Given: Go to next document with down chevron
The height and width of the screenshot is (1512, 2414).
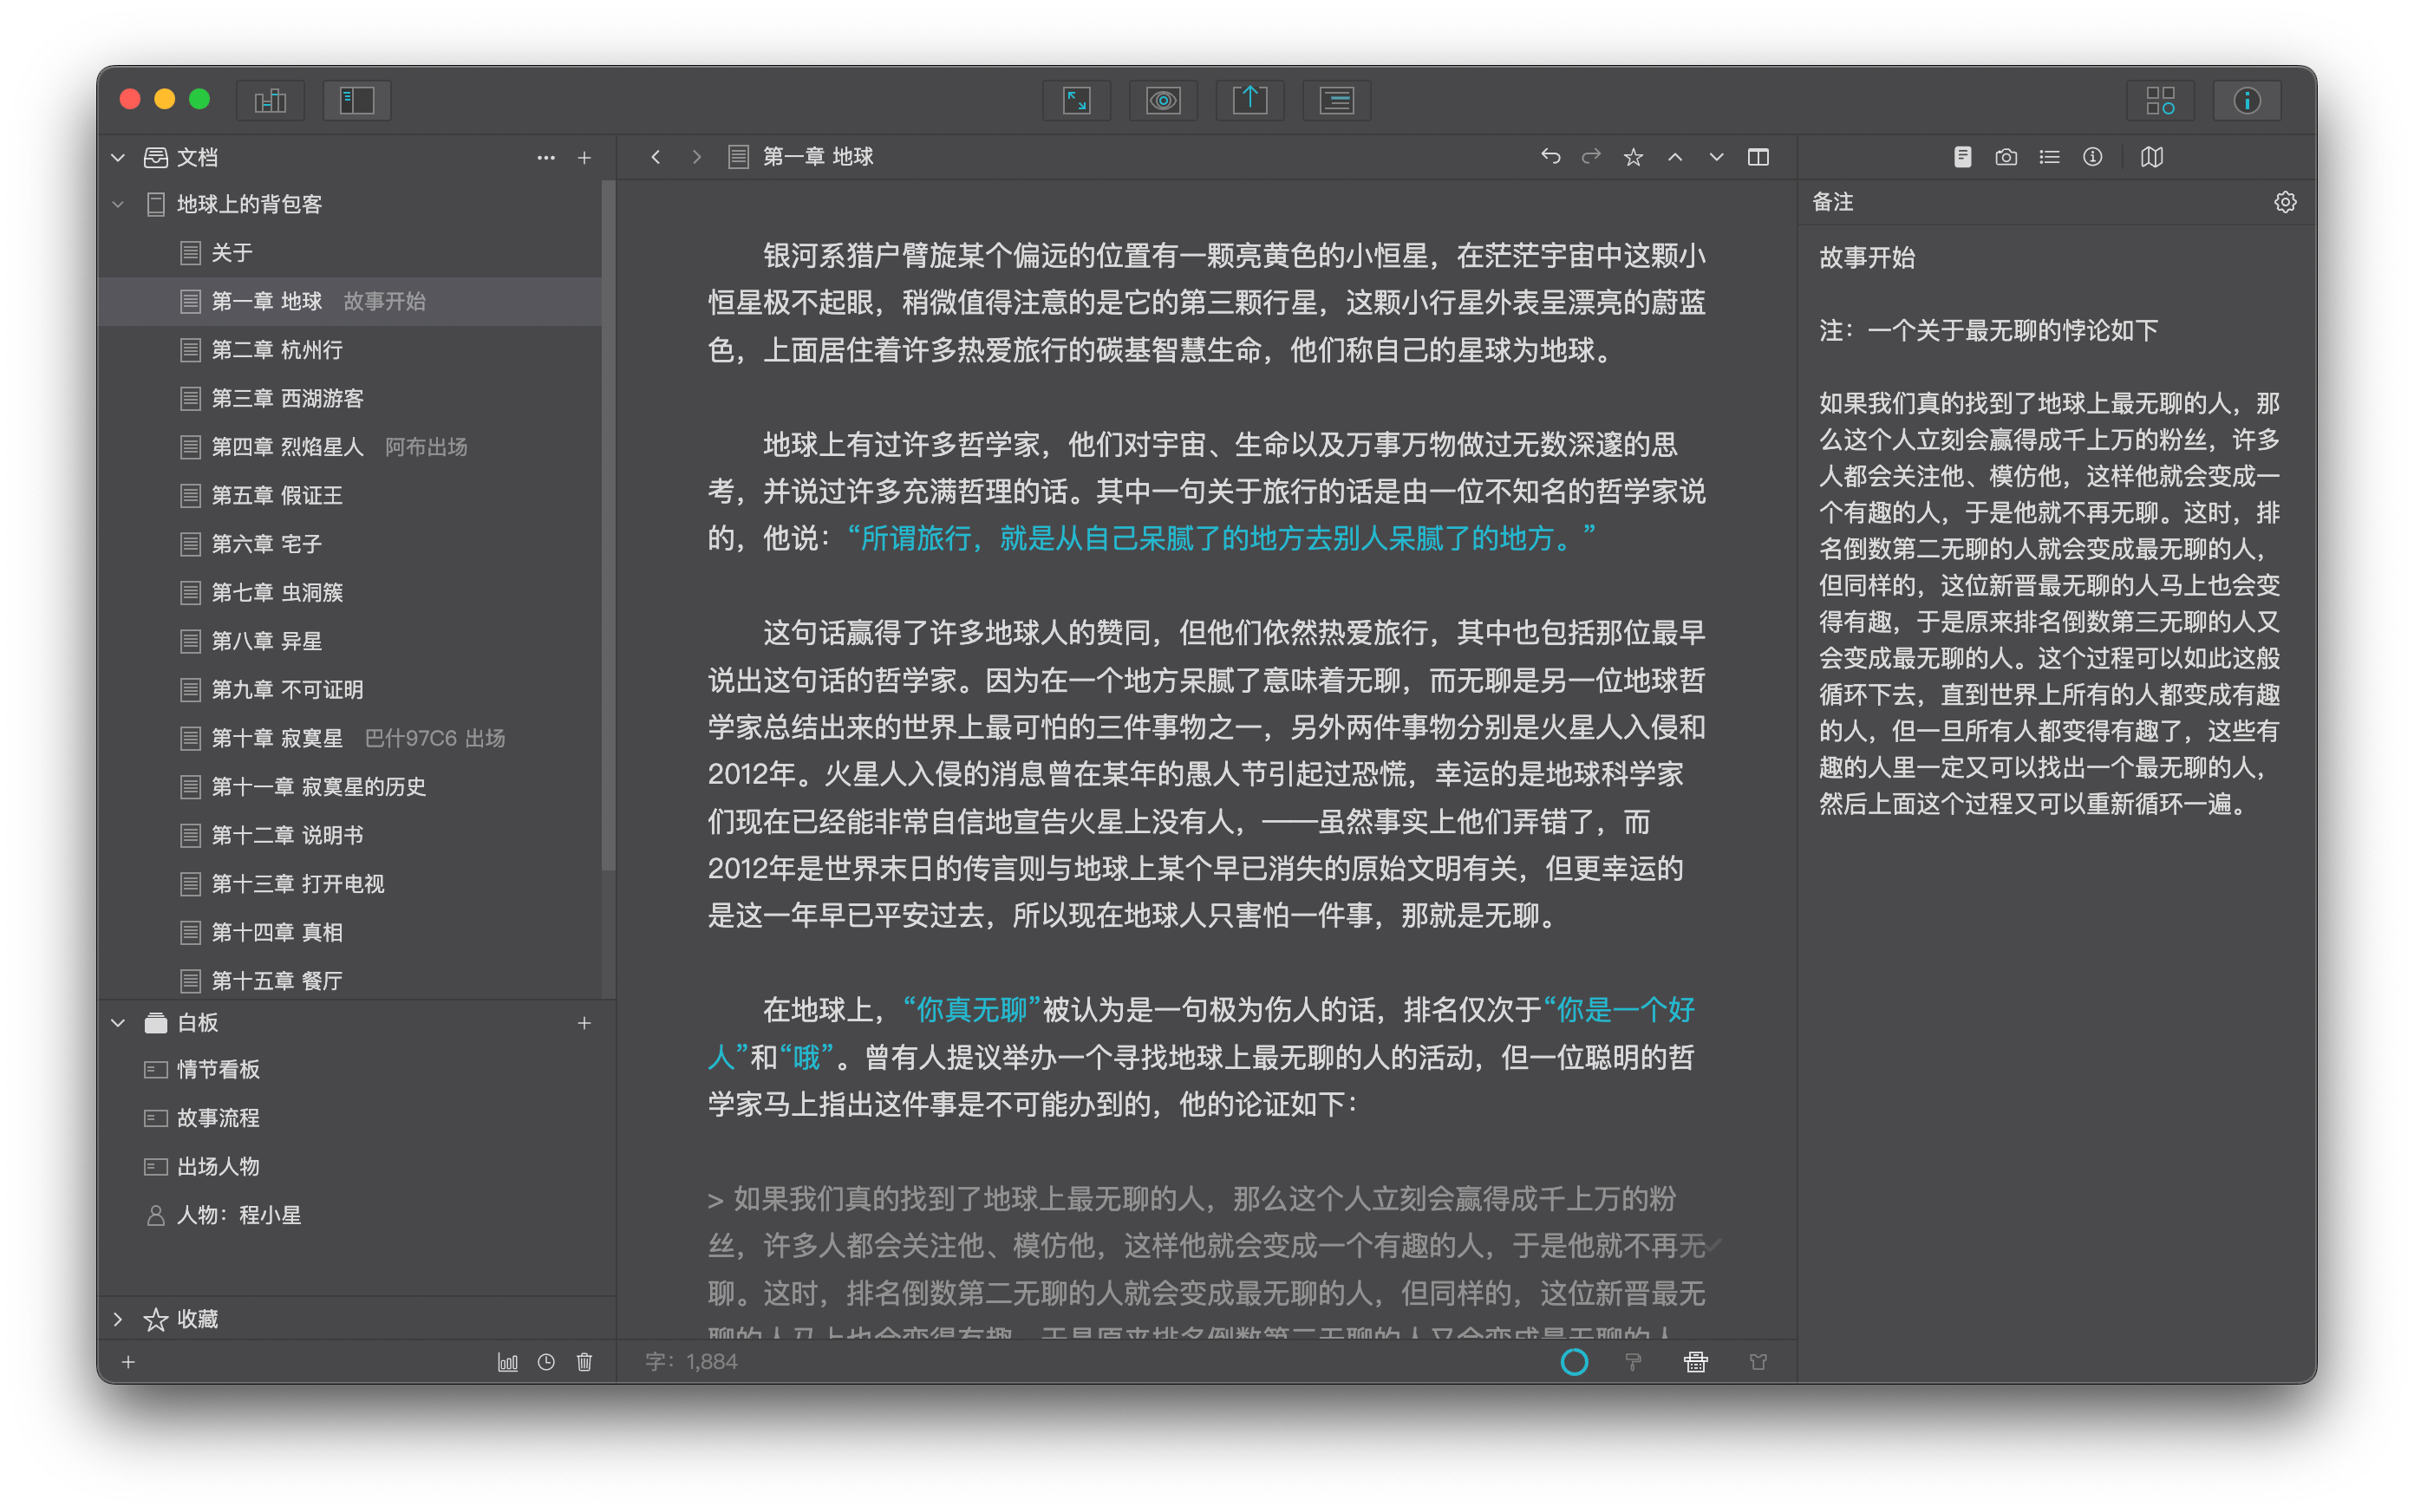Looking at the screenshot, I should pos(1716,157).
